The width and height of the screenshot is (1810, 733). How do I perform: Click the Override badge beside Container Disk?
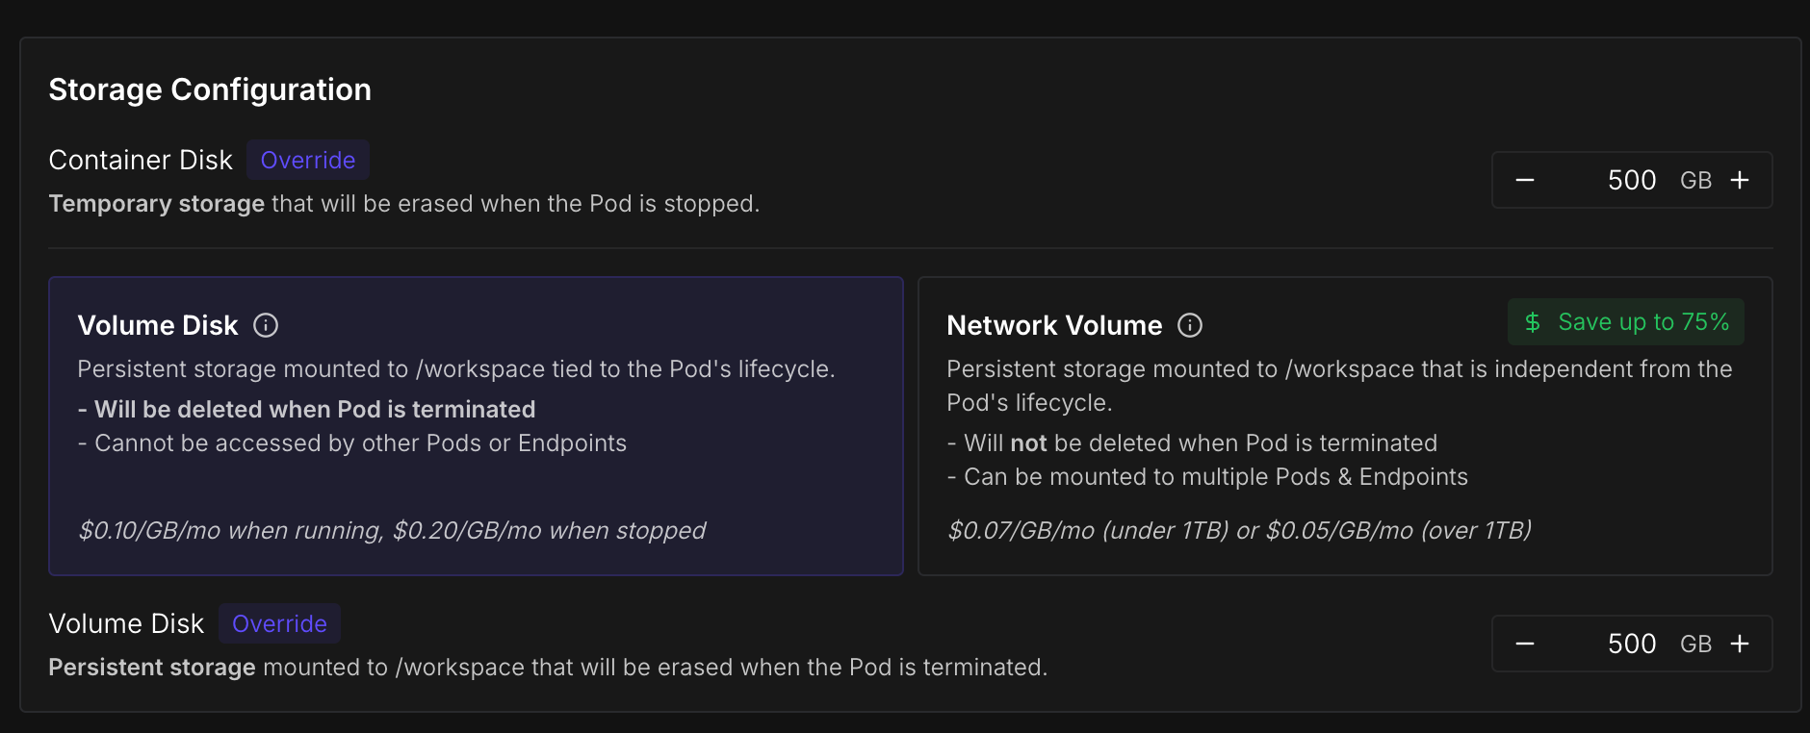point(308,161)
